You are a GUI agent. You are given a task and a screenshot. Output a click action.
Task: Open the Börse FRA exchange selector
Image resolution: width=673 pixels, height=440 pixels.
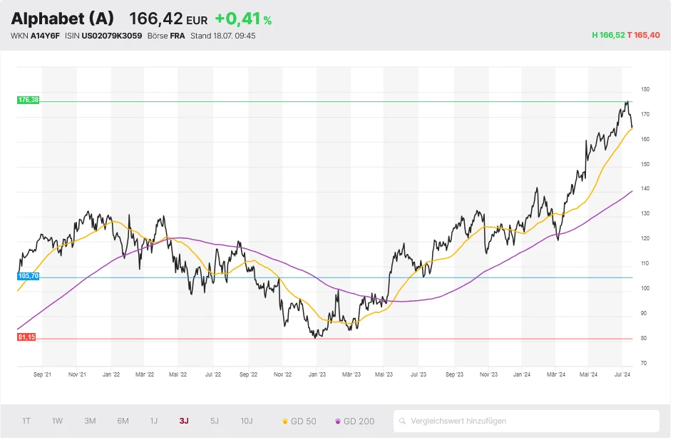166,36
